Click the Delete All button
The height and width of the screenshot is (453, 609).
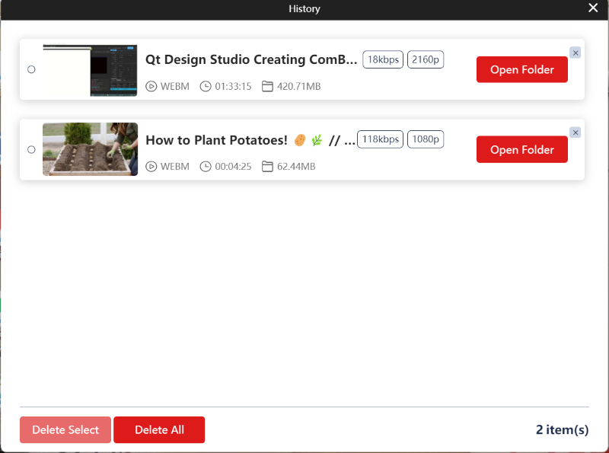point(159,429)
